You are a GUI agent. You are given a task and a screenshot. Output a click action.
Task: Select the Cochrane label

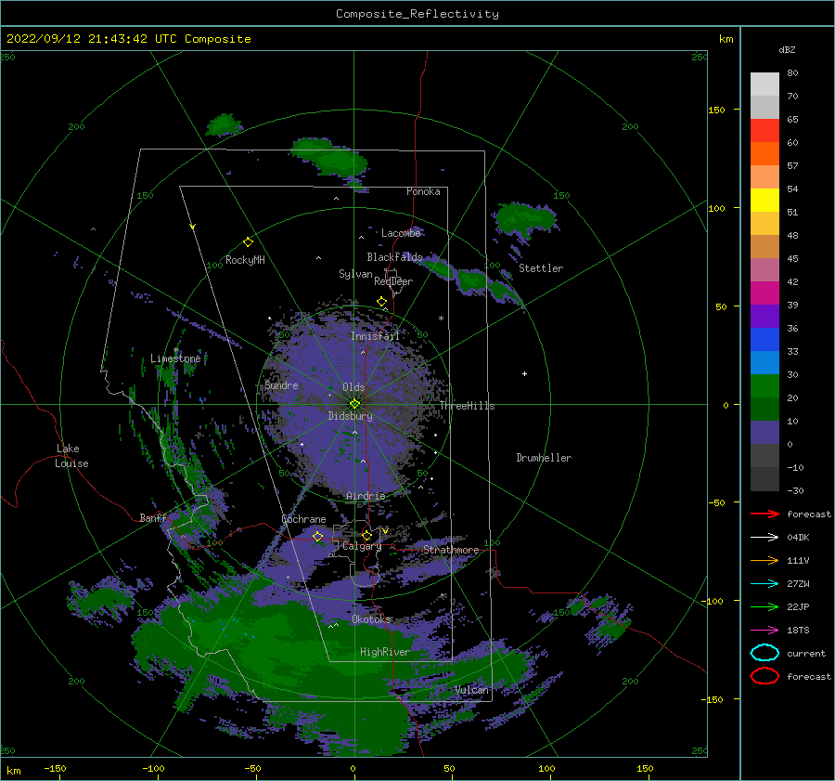click(303, 519)
